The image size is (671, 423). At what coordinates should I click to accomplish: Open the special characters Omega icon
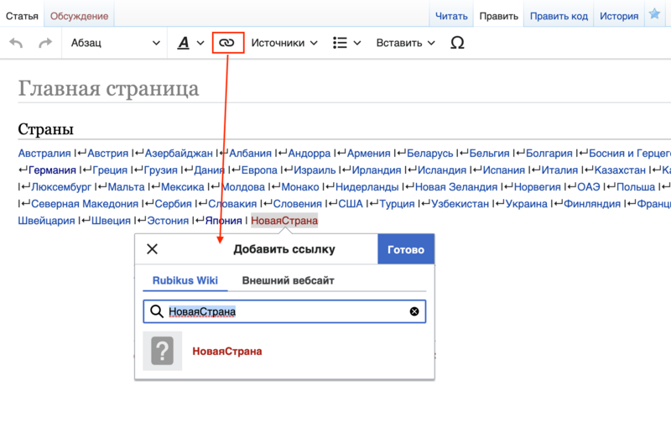point(457,43)
